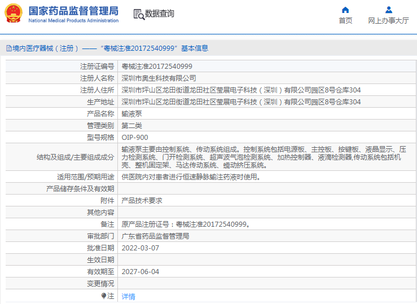Click the 生产地址 address value

[x=241, y=102]
